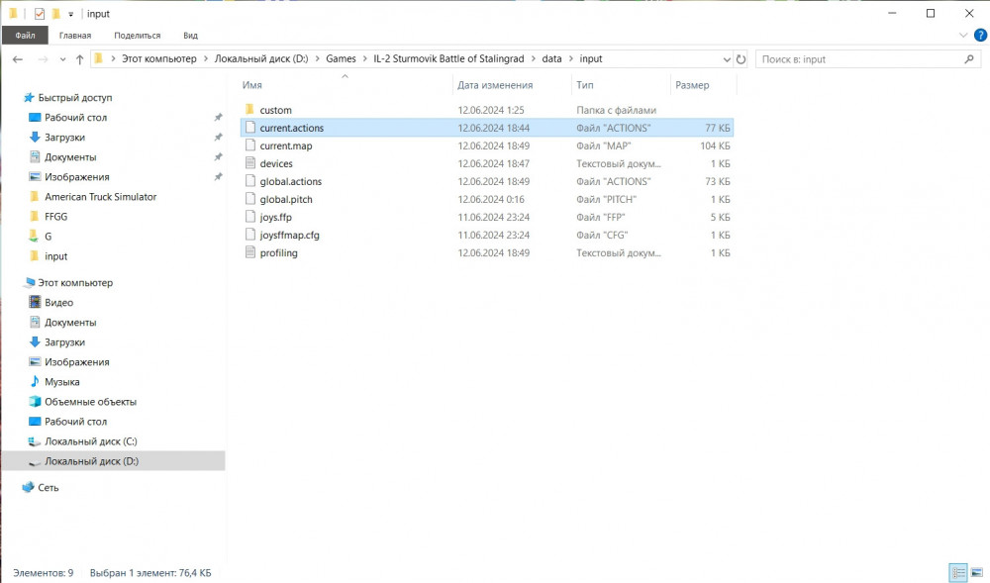Click the search magnifier icon
The image size is (990, 583).
click(969, 59)
